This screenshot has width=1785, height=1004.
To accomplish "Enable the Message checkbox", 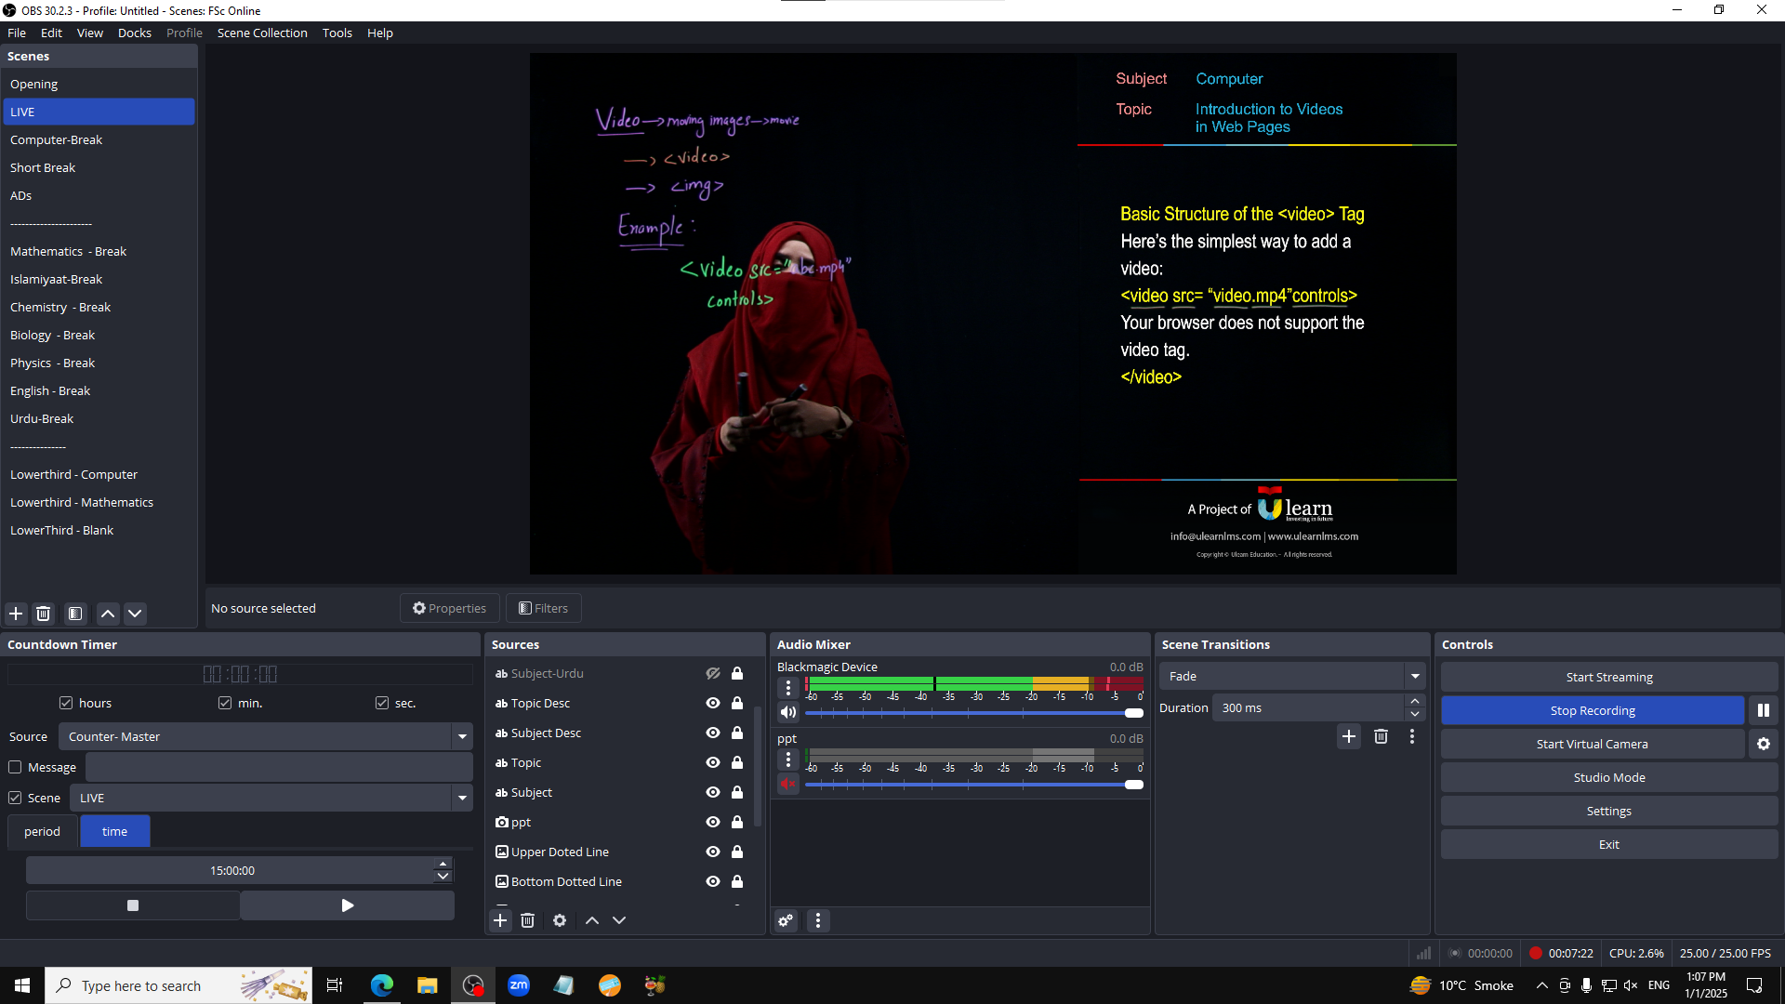I will pyautogui.click(x=15, y=767).
